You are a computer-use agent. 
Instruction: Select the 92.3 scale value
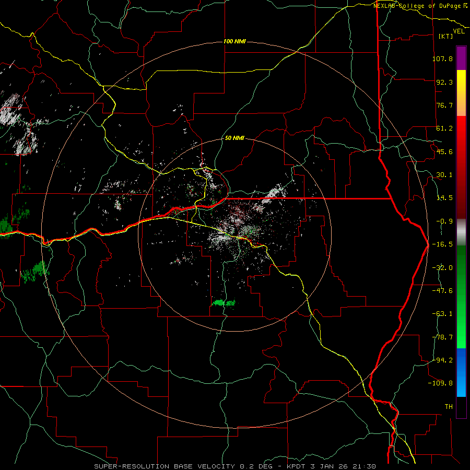(x=444, y=82)
